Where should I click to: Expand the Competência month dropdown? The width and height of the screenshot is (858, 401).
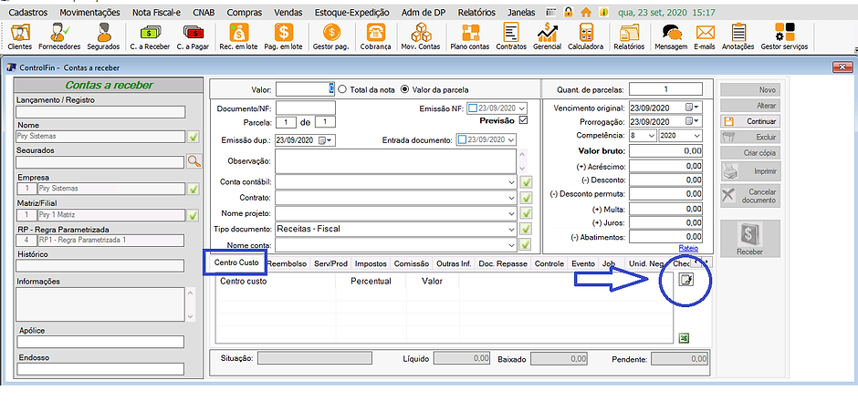tap(651, 136)
